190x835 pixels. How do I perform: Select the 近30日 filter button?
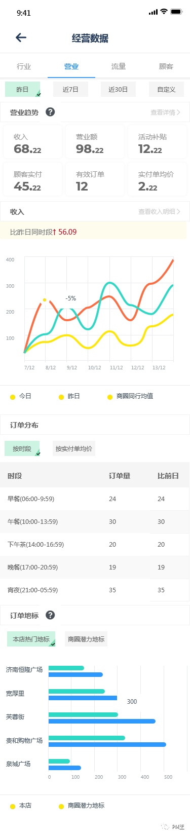coord(118,89)
